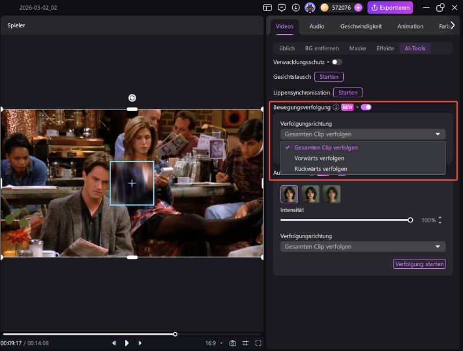Switch to the Audio tab
The width and height of the screenshot is (463, 351).
coord(317,26)
